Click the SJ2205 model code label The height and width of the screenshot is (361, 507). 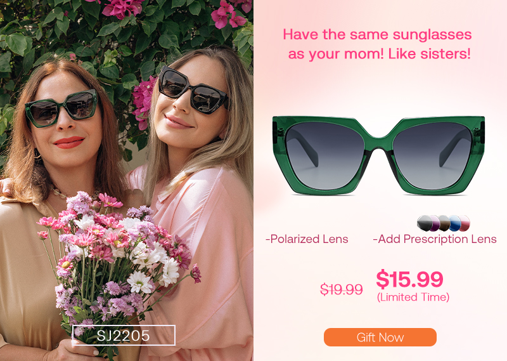pos(124,336)
